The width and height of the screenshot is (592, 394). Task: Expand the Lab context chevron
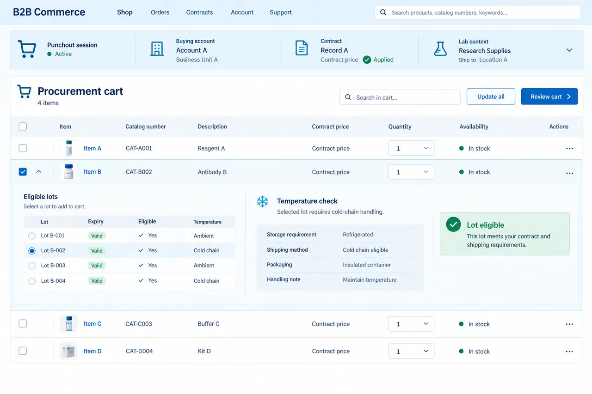(569, 50)
